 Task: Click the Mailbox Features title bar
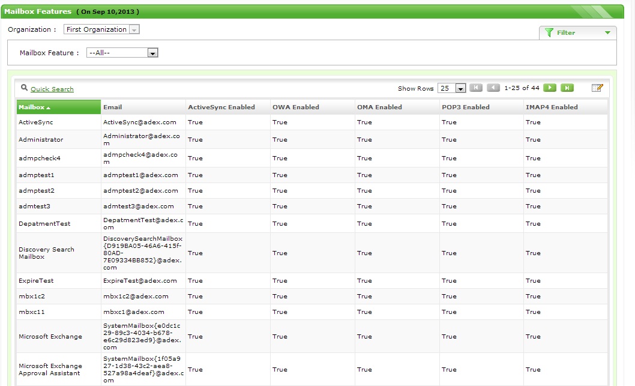(312, 11)
